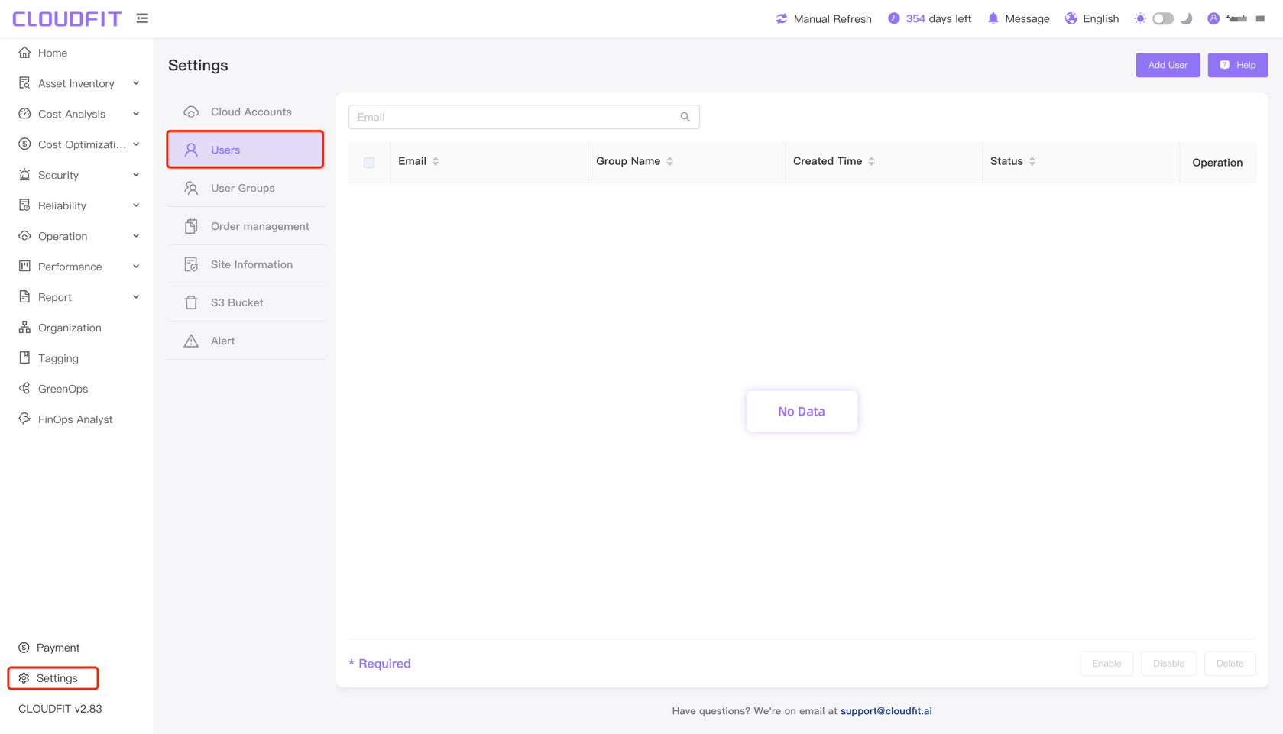Sort table by Created Time arrows
The width and height of the screenshot is (1283, 734).
click(x=871, y=161)
